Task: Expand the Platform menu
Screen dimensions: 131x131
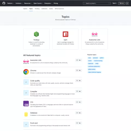Action: pyautogui.click(x=11, y=3)
